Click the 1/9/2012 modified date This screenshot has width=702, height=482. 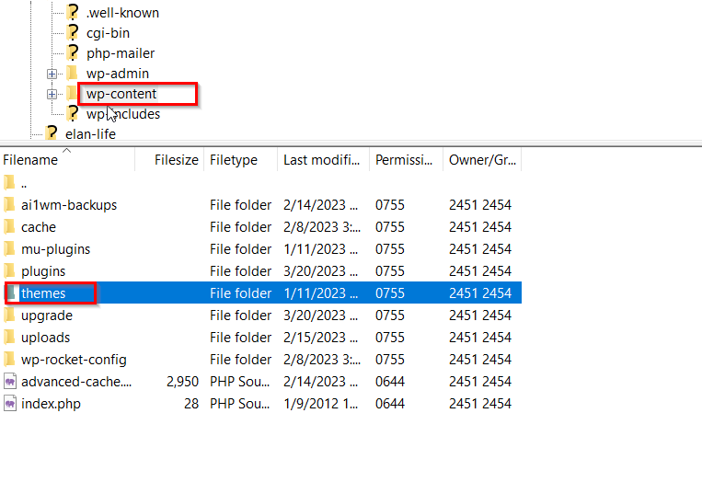pyautogui.click(x=320, y=404)
